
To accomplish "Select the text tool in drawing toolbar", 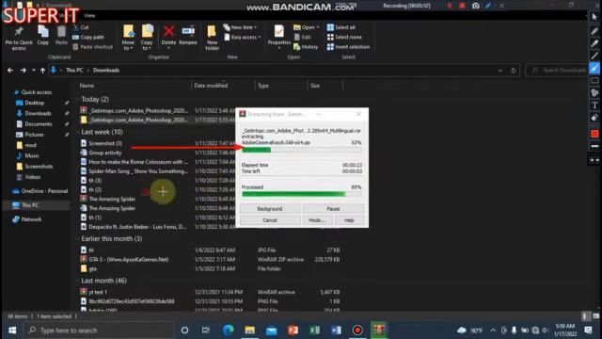I will [594, 105].
